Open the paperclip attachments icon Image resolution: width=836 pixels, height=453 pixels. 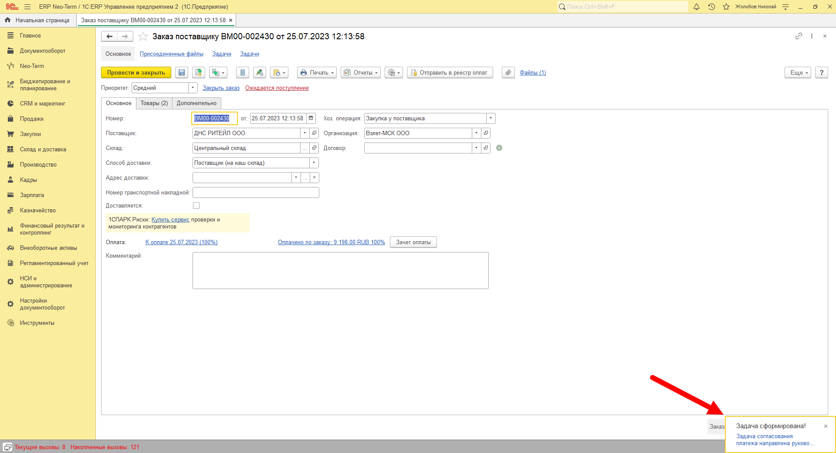coord(508,73)
